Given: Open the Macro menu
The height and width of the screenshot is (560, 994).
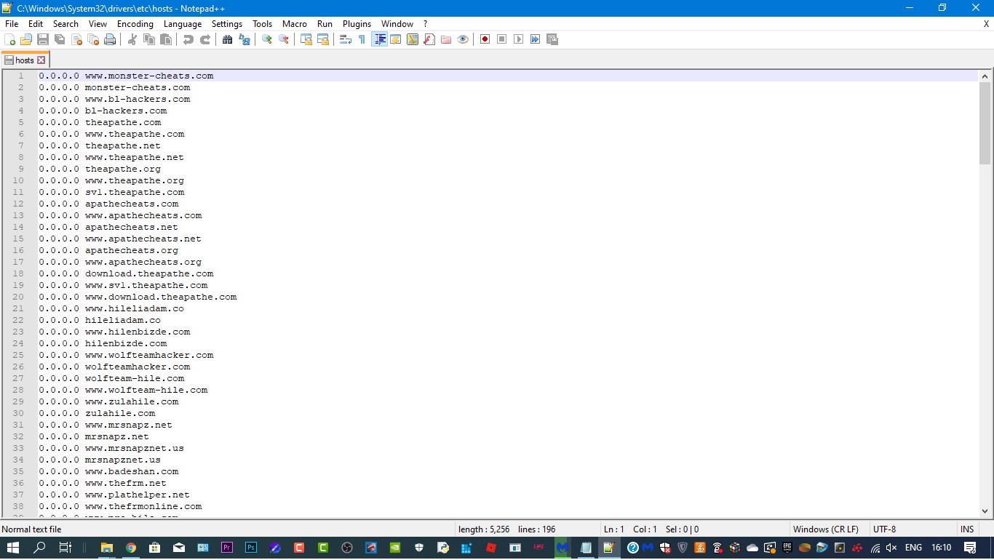Looking at the screenshot, I should (x=295, y=24).
